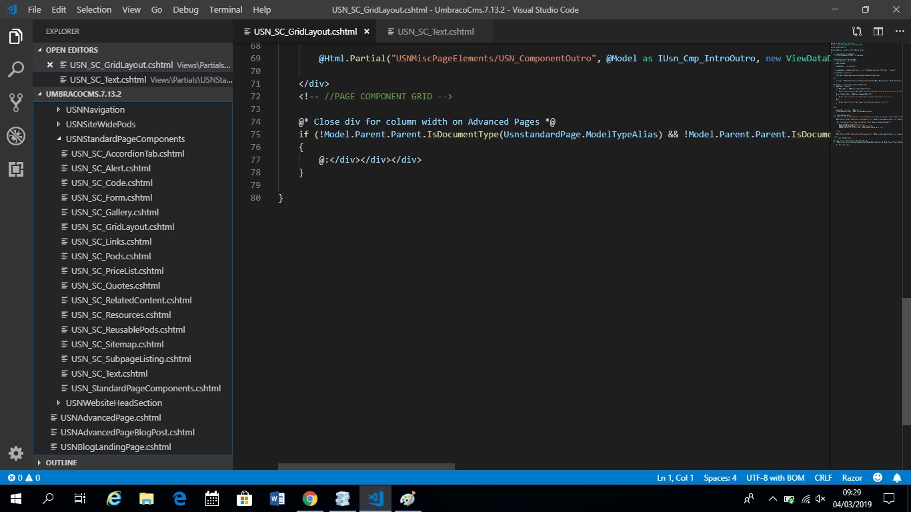Screen dimensions: 911x512
Task: Open the Go menu
Action: 157,9
